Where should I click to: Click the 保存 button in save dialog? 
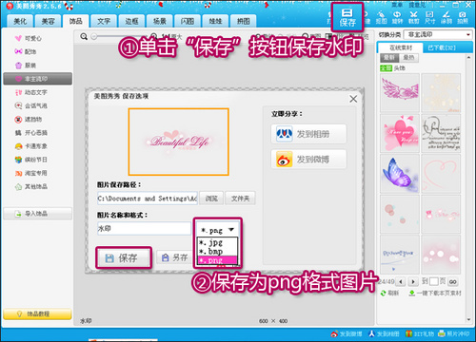tap(124, 258)
